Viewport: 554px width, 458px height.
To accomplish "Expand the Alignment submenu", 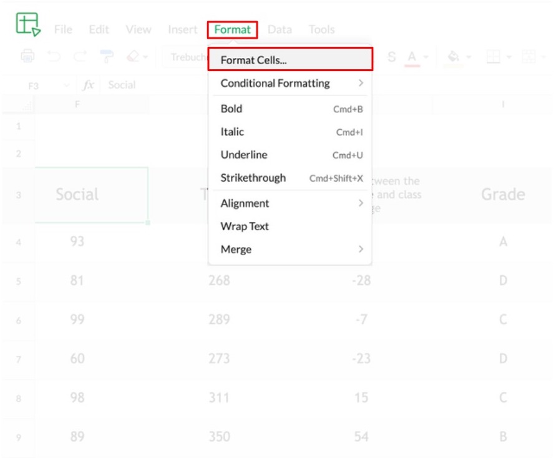I will click(290, 203).
